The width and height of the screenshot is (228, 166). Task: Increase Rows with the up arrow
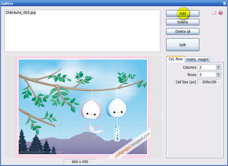coord(218,74)
